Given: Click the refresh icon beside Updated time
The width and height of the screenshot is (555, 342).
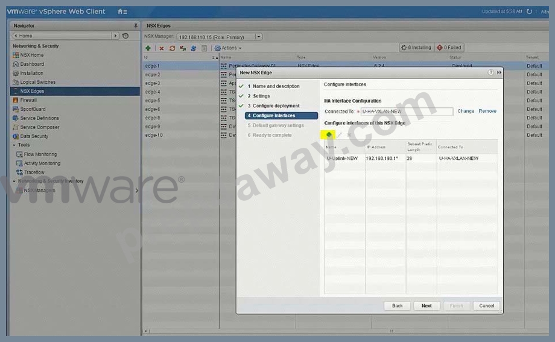Looking at the screenshot, I should pos(529,11).
